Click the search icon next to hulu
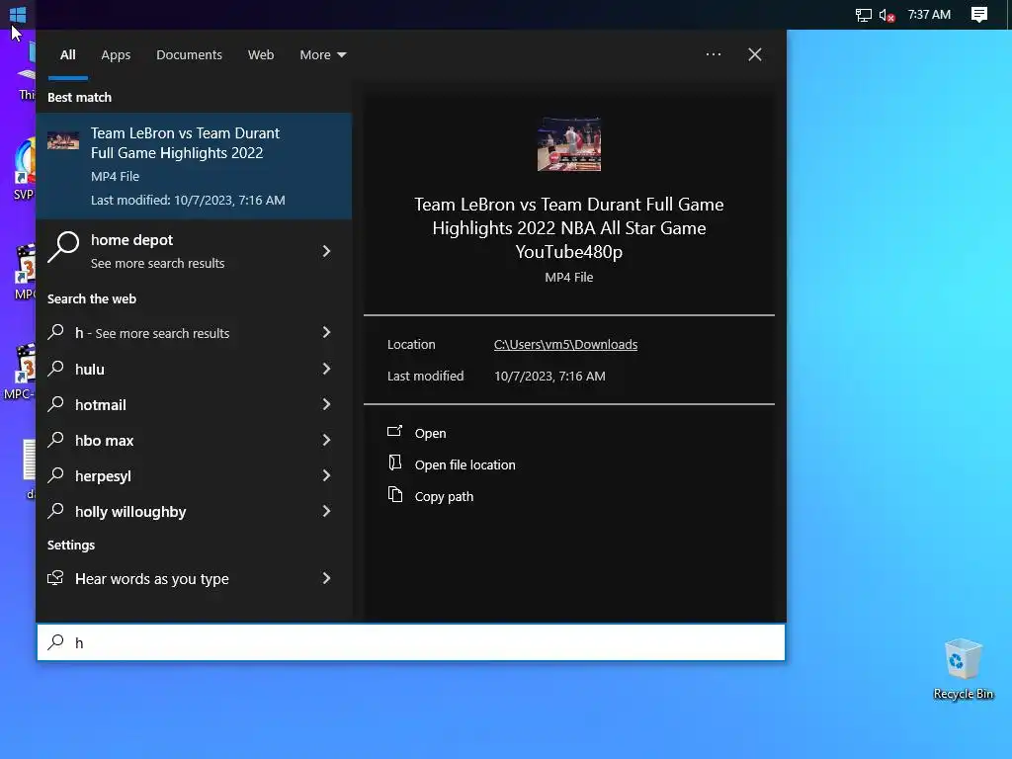1012x759 pixels. [x=56, y=368]
